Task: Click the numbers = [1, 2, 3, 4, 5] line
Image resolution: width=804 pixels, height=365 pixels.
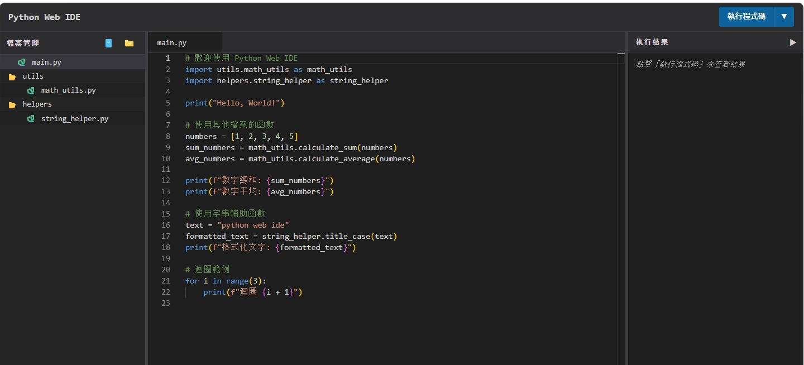Action: click(x=242, y=136)
